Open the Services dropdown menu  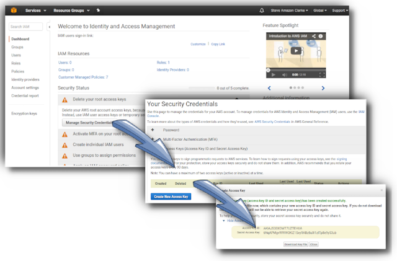(36, 11)
